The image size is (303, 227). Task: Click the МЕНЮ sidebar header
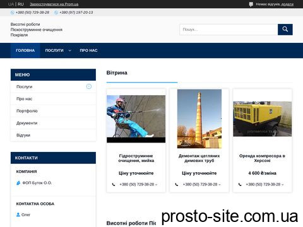[53, 74]
